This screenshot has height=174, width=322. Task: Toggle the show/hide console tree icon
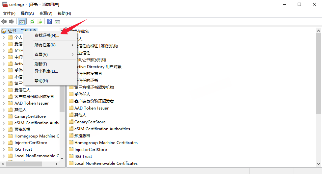(22, 22)
